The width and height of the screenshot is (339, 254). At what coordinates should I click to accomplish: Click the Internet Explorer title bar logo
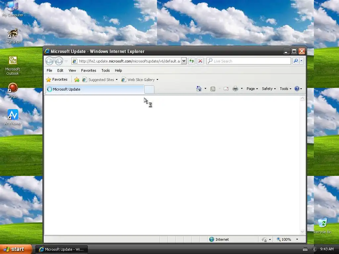click(x=47, y=51)
